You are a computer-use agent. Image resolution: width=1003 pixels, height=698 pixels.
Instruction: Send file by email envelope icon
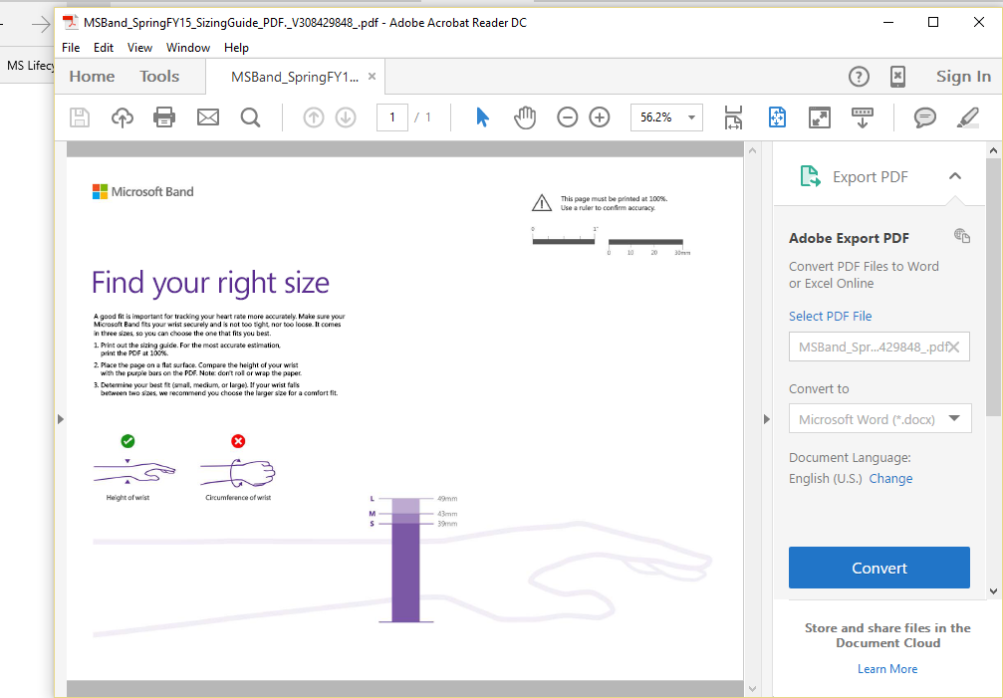tap(208, 117)
